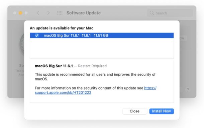This screenshot has height=128, width=204.
Task: Show all preferences grid icon
Action: (x=60, y=13)
